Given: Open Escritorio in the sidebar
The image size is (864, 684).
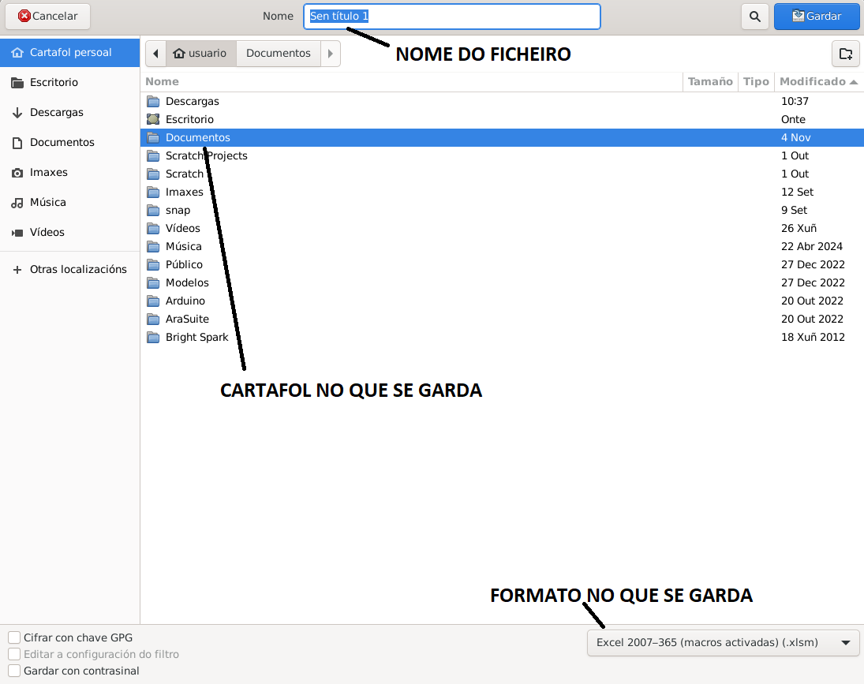Looking at the screenshot, I should pos(70,83).
